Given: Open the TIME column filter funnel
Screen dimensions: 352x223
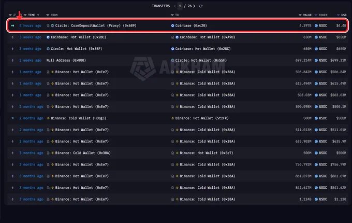Looking at the screenshot, I should (x=25, y=15).
